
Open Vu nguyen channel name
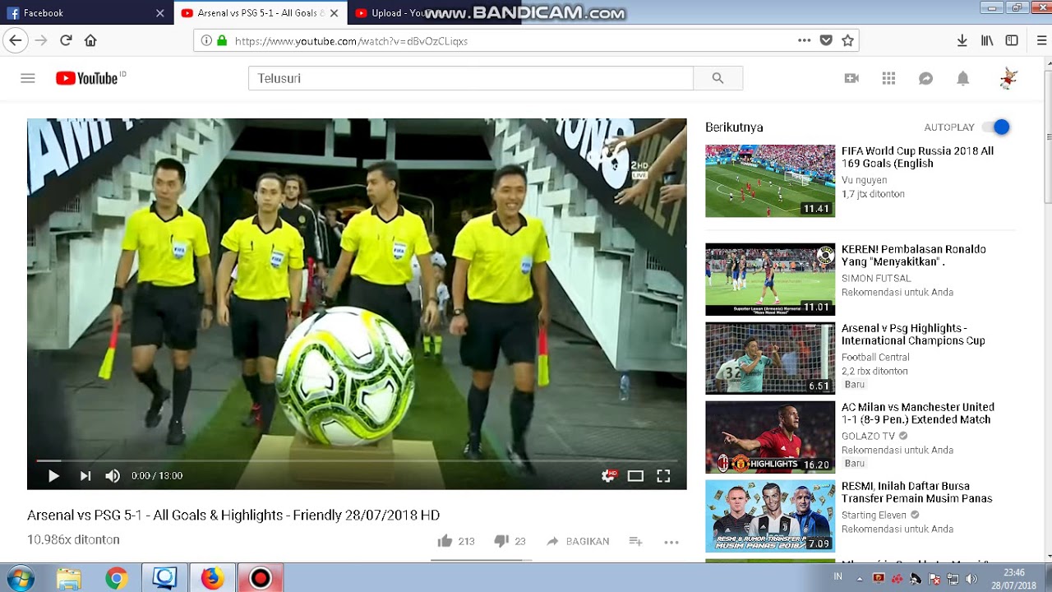click(x=864, y=180)
